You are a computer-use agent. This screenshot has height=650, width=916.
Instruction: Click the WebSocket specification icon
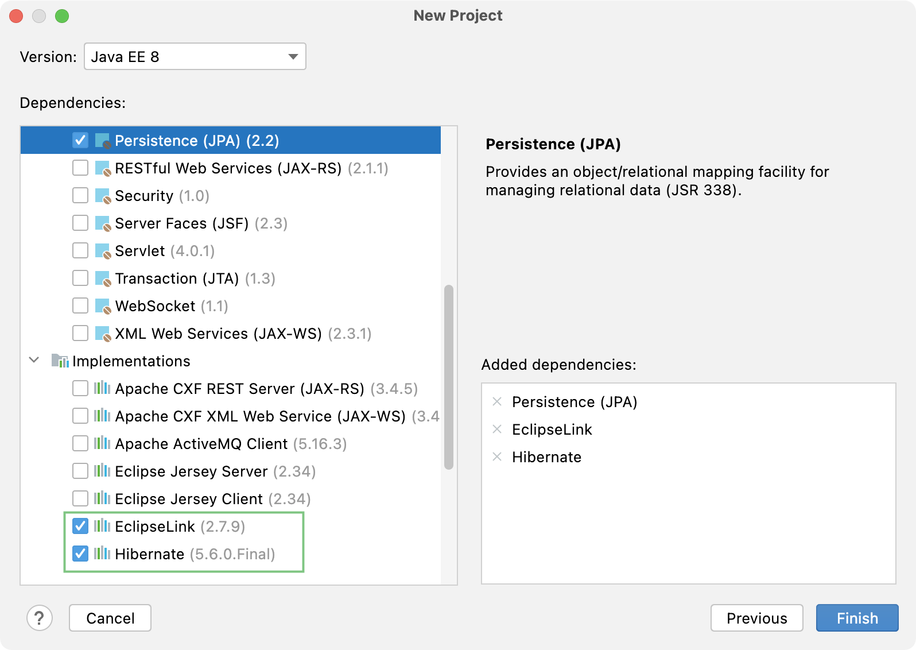point(103,306)
